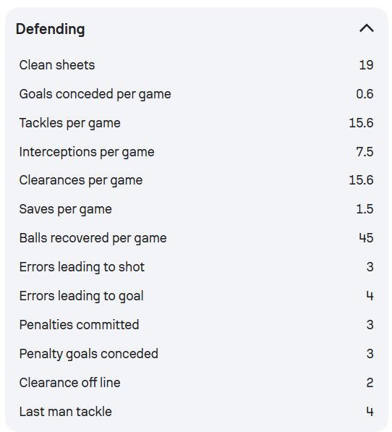Click the clean sheets value 19

coord(367,65)
